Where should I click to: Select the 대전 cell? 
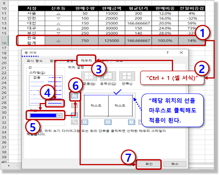pos(32,23)
